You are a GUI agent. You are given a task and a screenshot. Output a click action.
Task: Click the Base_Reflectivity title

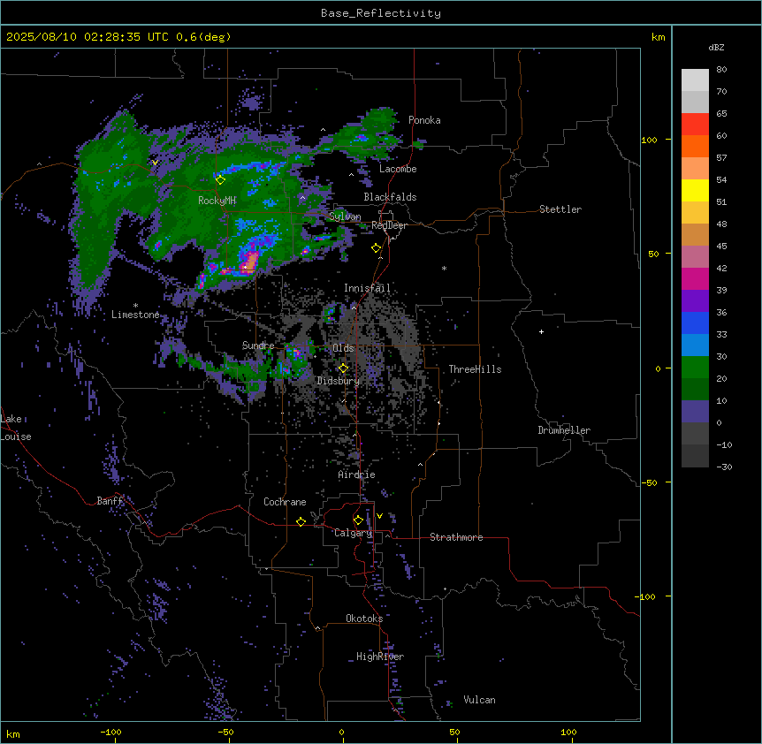381,13
